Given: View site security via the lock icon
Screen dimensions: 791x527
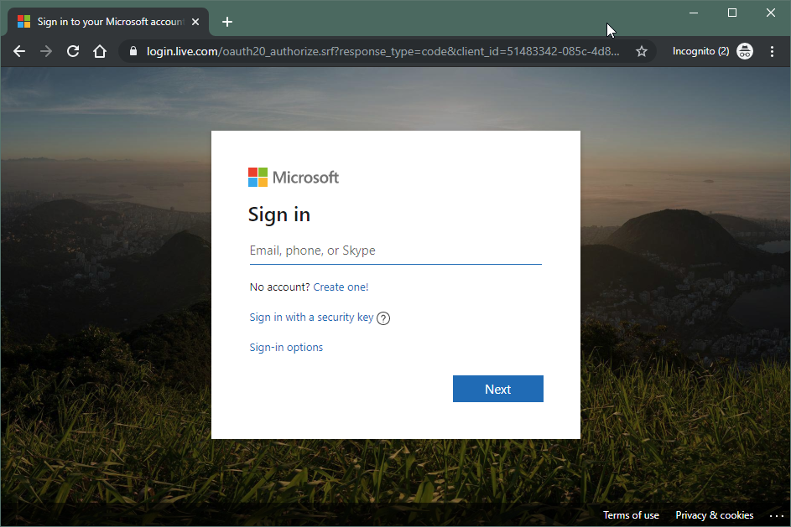Looking at the screenshot, I should pos(133,51).
